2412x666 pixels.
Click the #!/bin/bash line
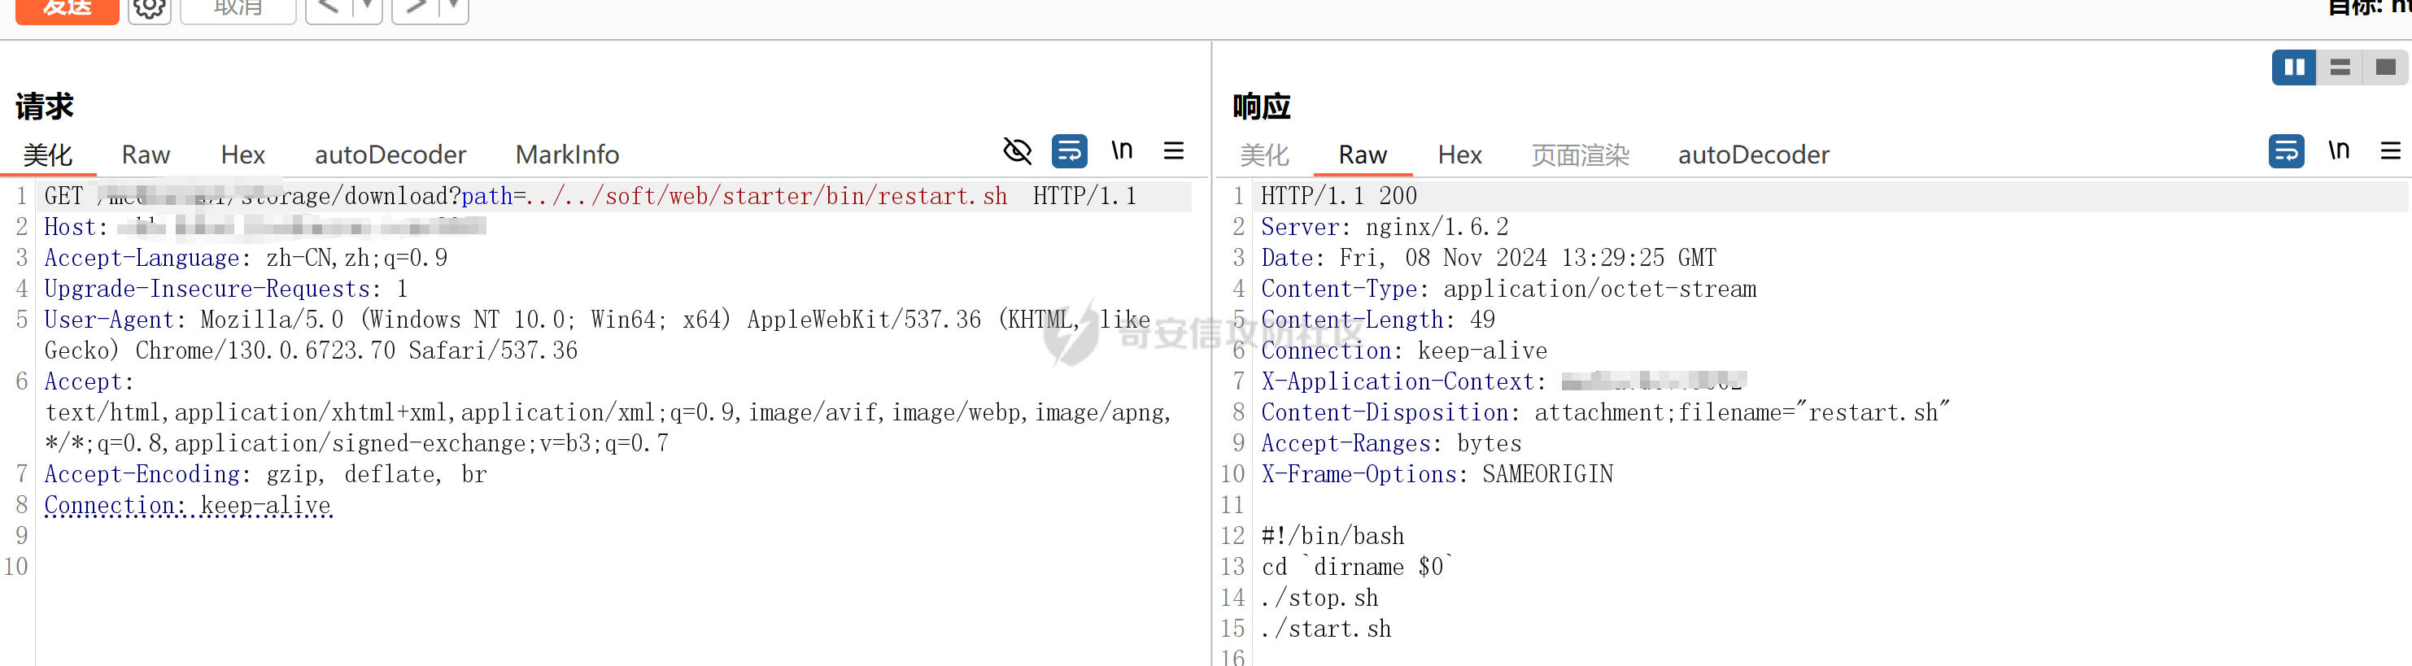[1332, 536]
